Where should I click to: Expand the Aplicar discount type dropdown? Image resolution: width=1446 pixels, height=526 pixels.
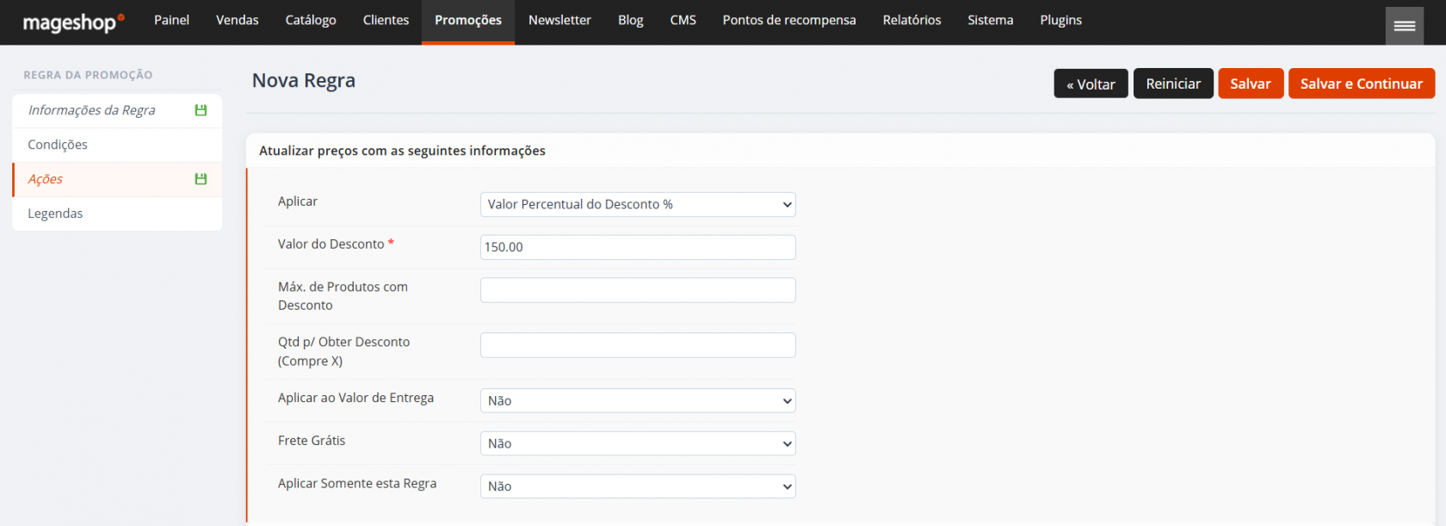637,204
